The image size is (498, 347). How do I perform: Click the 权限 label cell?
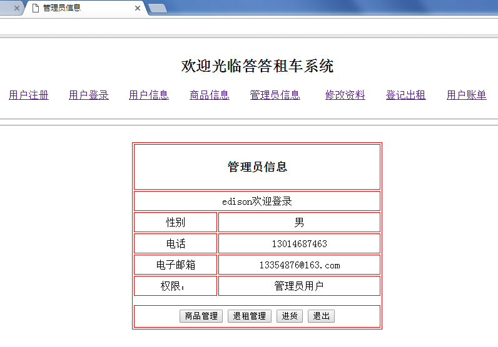pyautogui.click(x=175, y=286)
